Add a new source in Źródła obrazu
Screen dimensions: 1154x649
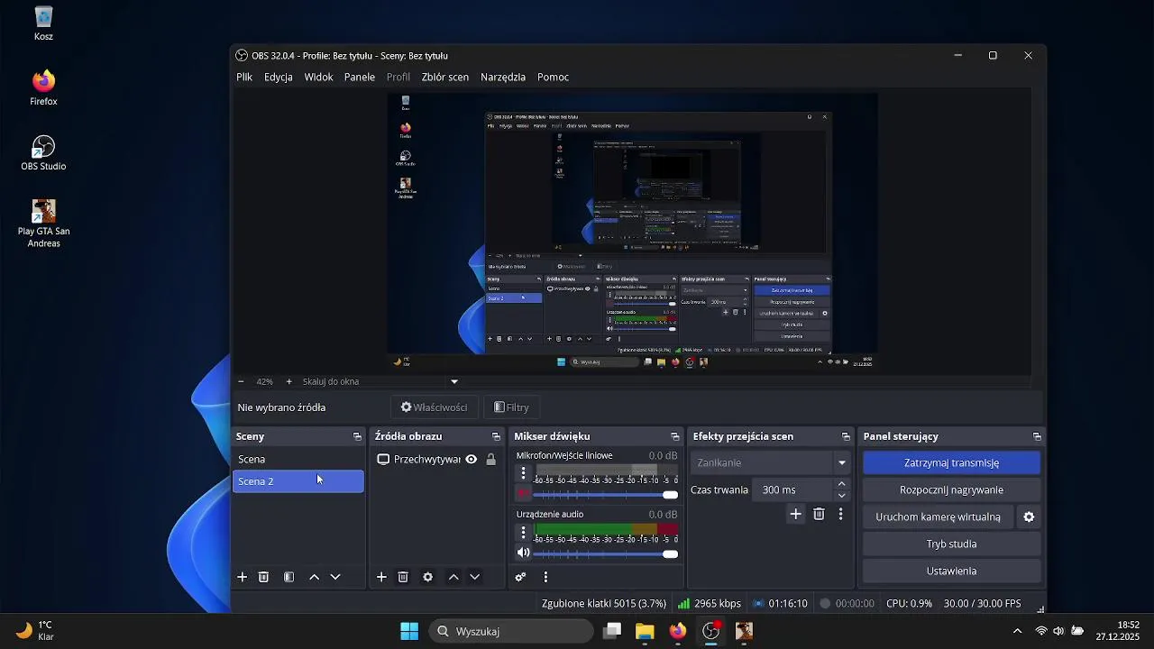(381, 577)
